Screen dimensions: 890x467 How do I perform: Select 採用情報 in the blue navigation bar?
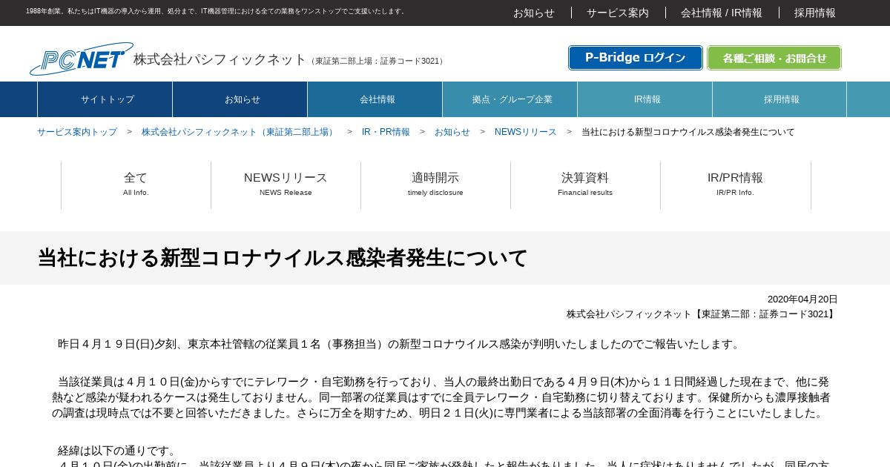[x=780, y=99]
